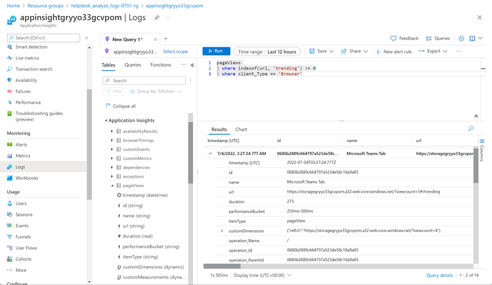Switch to Tables tab
The width and height of the screenshot is (492, 285).
click(x=108, y=65)
